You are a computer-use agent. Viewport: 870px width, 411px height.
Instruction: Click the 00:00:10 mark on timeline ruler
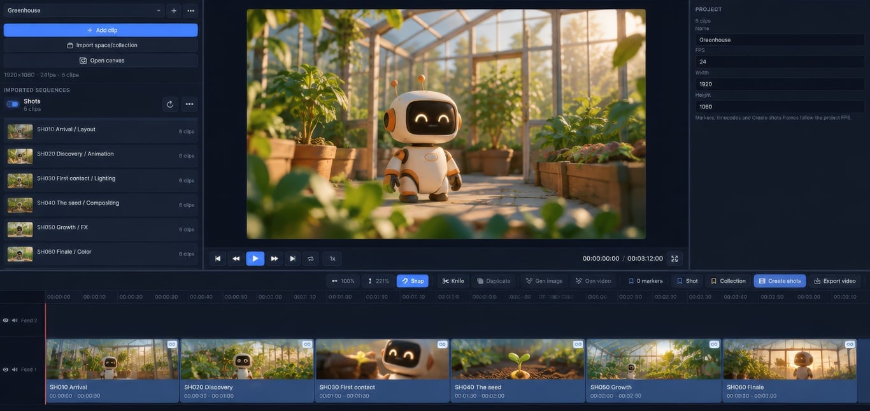94,297
